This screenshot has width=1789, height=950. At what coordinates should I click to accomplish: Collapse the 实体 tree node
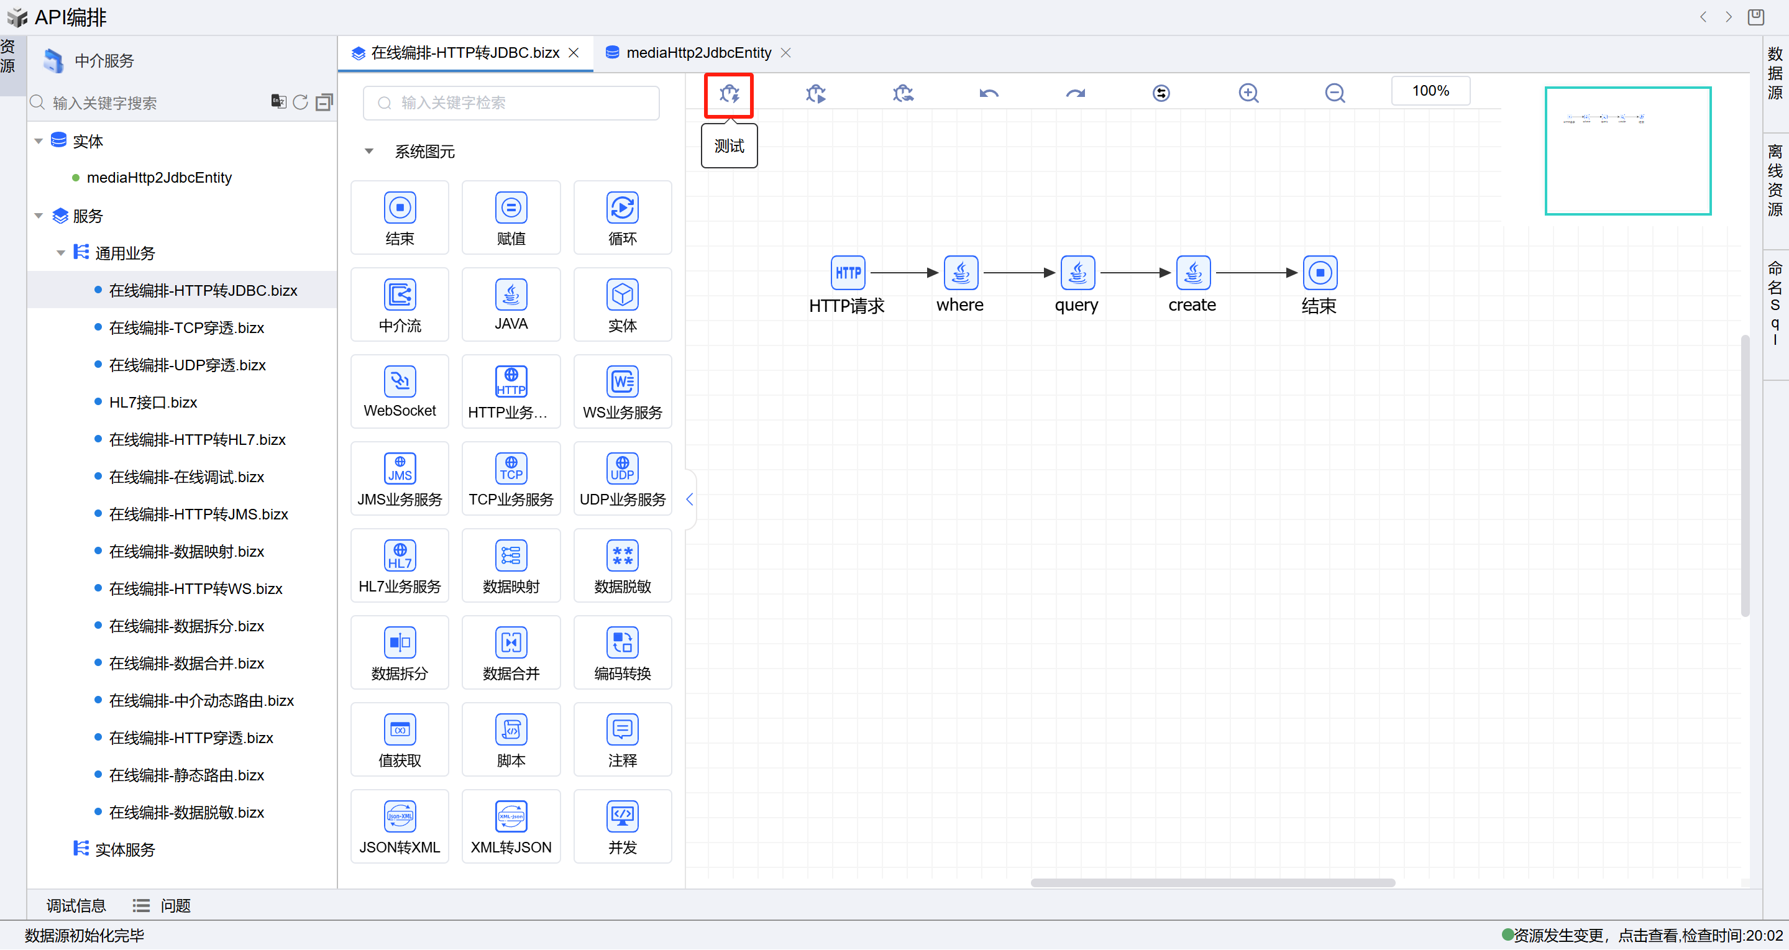(x=39, y=141)
